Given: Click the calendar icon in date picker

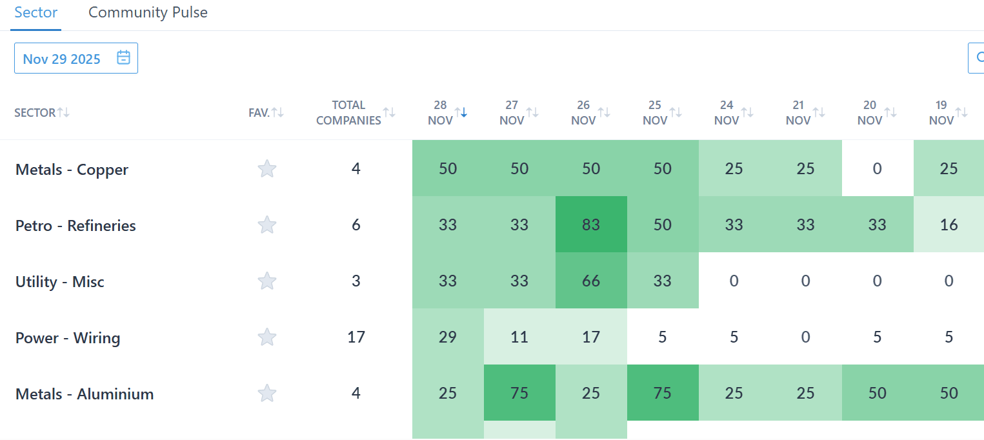Looking at the screenshot, I should pyautogui.click(x=123, y=58).
